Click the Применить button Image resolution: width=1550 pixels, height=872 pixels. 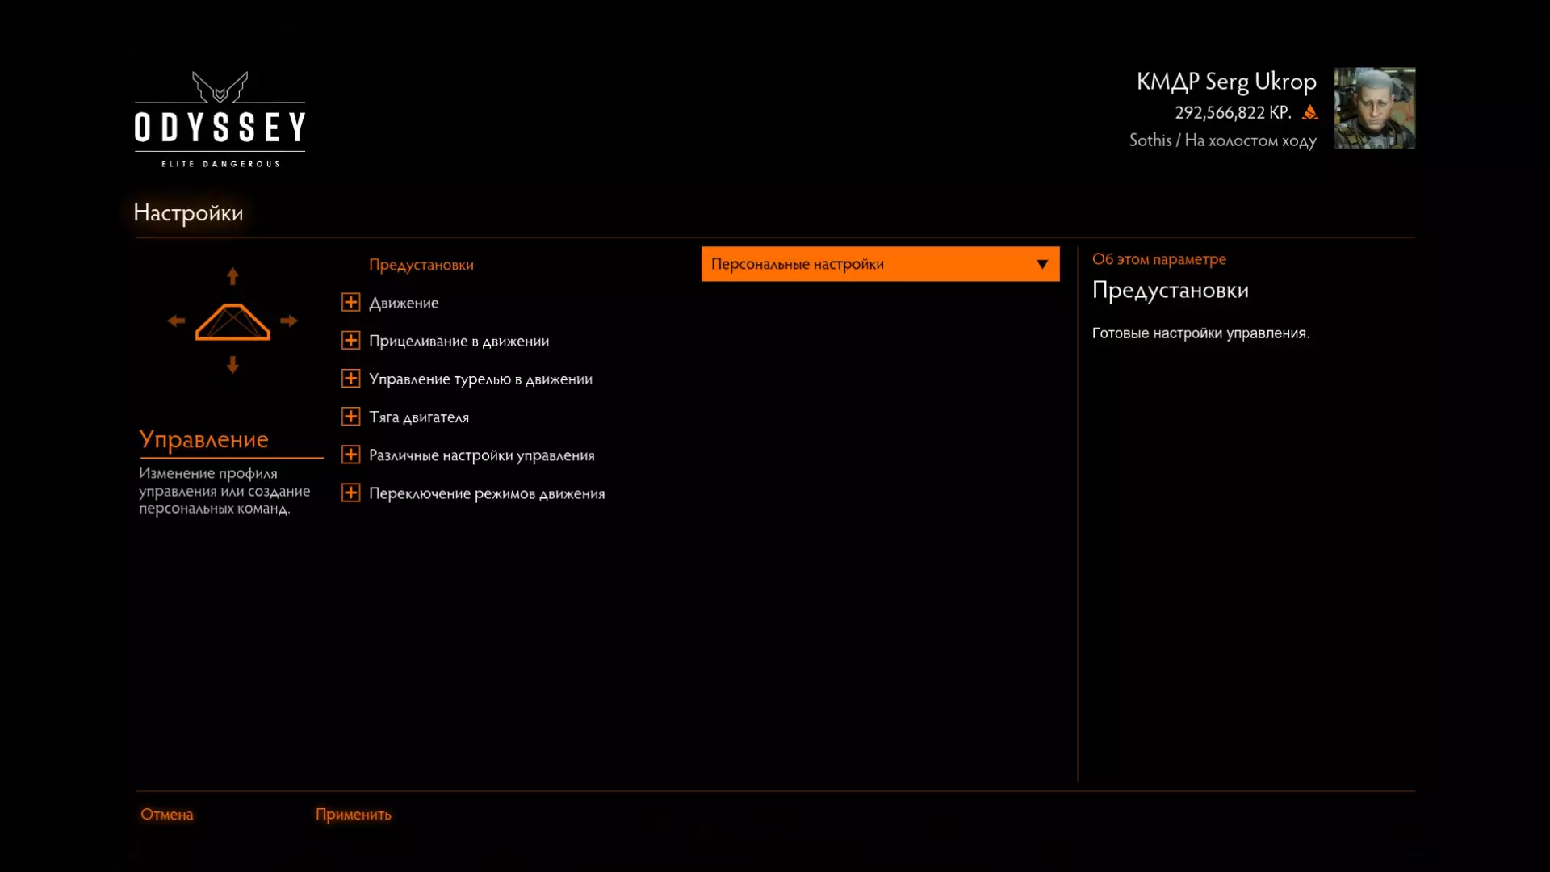point(353,814)
